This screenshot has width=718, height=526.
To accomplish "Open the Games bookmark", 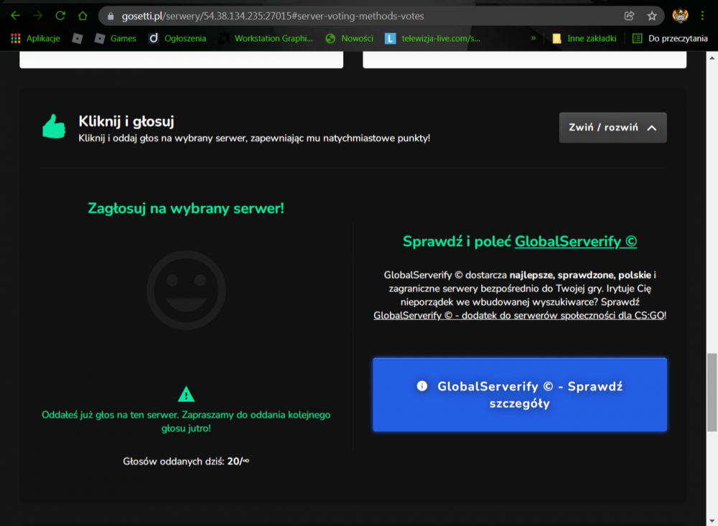I will point(116,39).
